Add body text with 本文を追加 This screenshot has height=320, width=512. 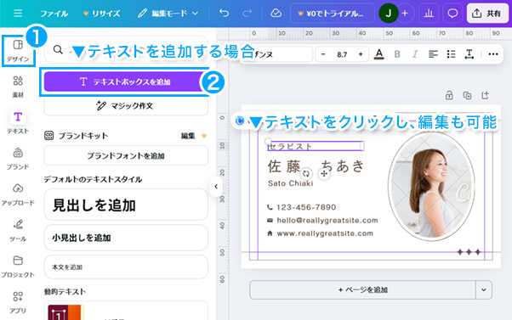click(126, 267)
